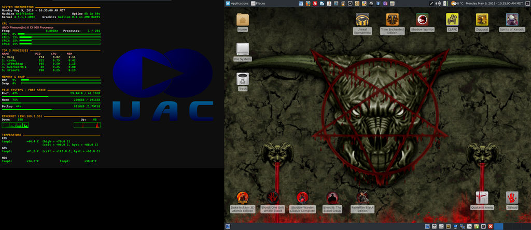Select Duke Nukem 3D Atomic Edition icon

pyautogui.click(x=243, y=202)
